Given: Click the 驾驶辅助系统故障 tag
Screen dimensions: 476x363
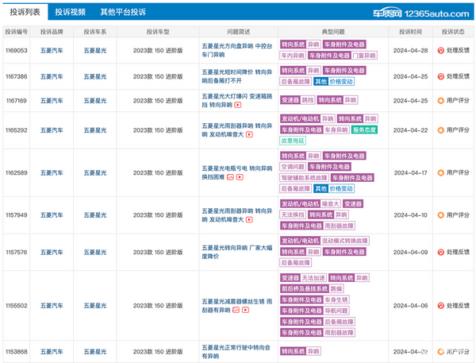Looking at the screenshot, I should (x=304, y=178).
